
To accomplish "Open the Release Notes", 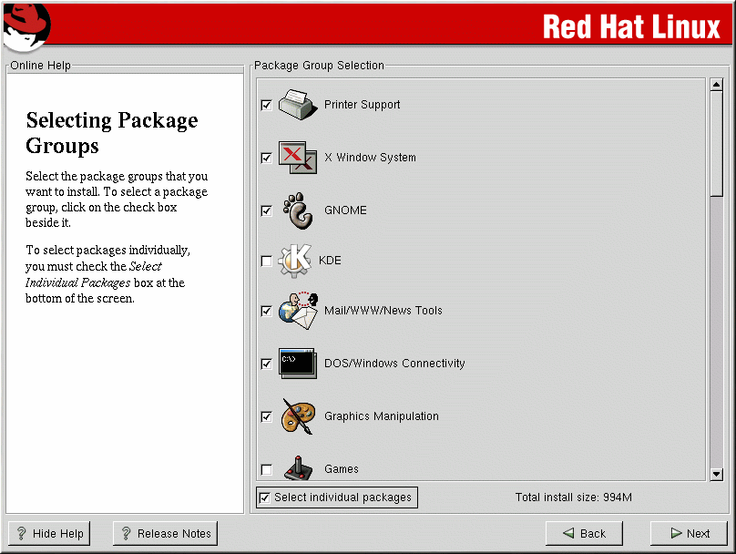I will (165, 534).
